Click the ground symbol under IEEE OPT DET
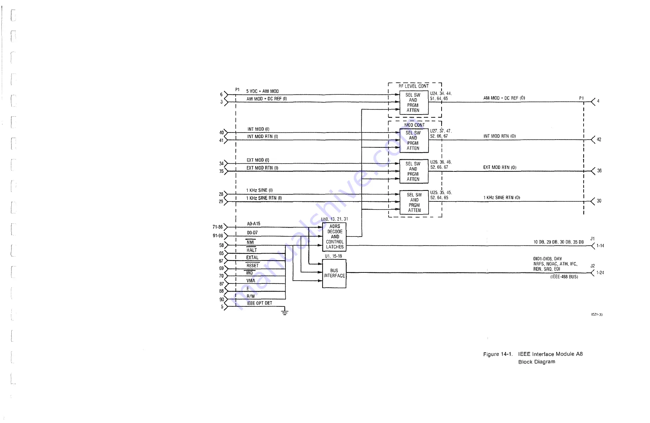 pos(285,312)
